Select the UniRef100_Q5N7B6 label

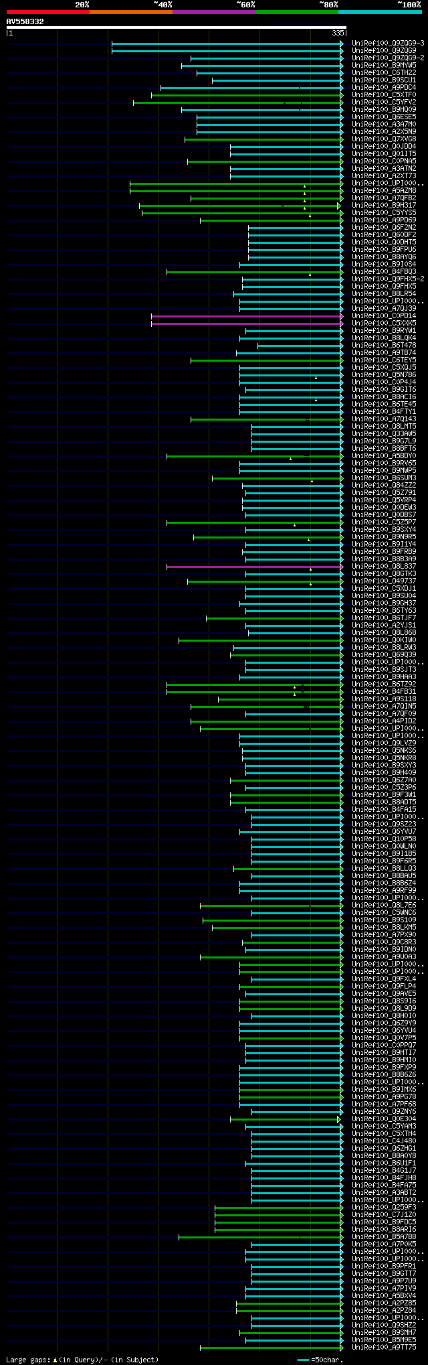pyautogui.click(x=385, y=374)
